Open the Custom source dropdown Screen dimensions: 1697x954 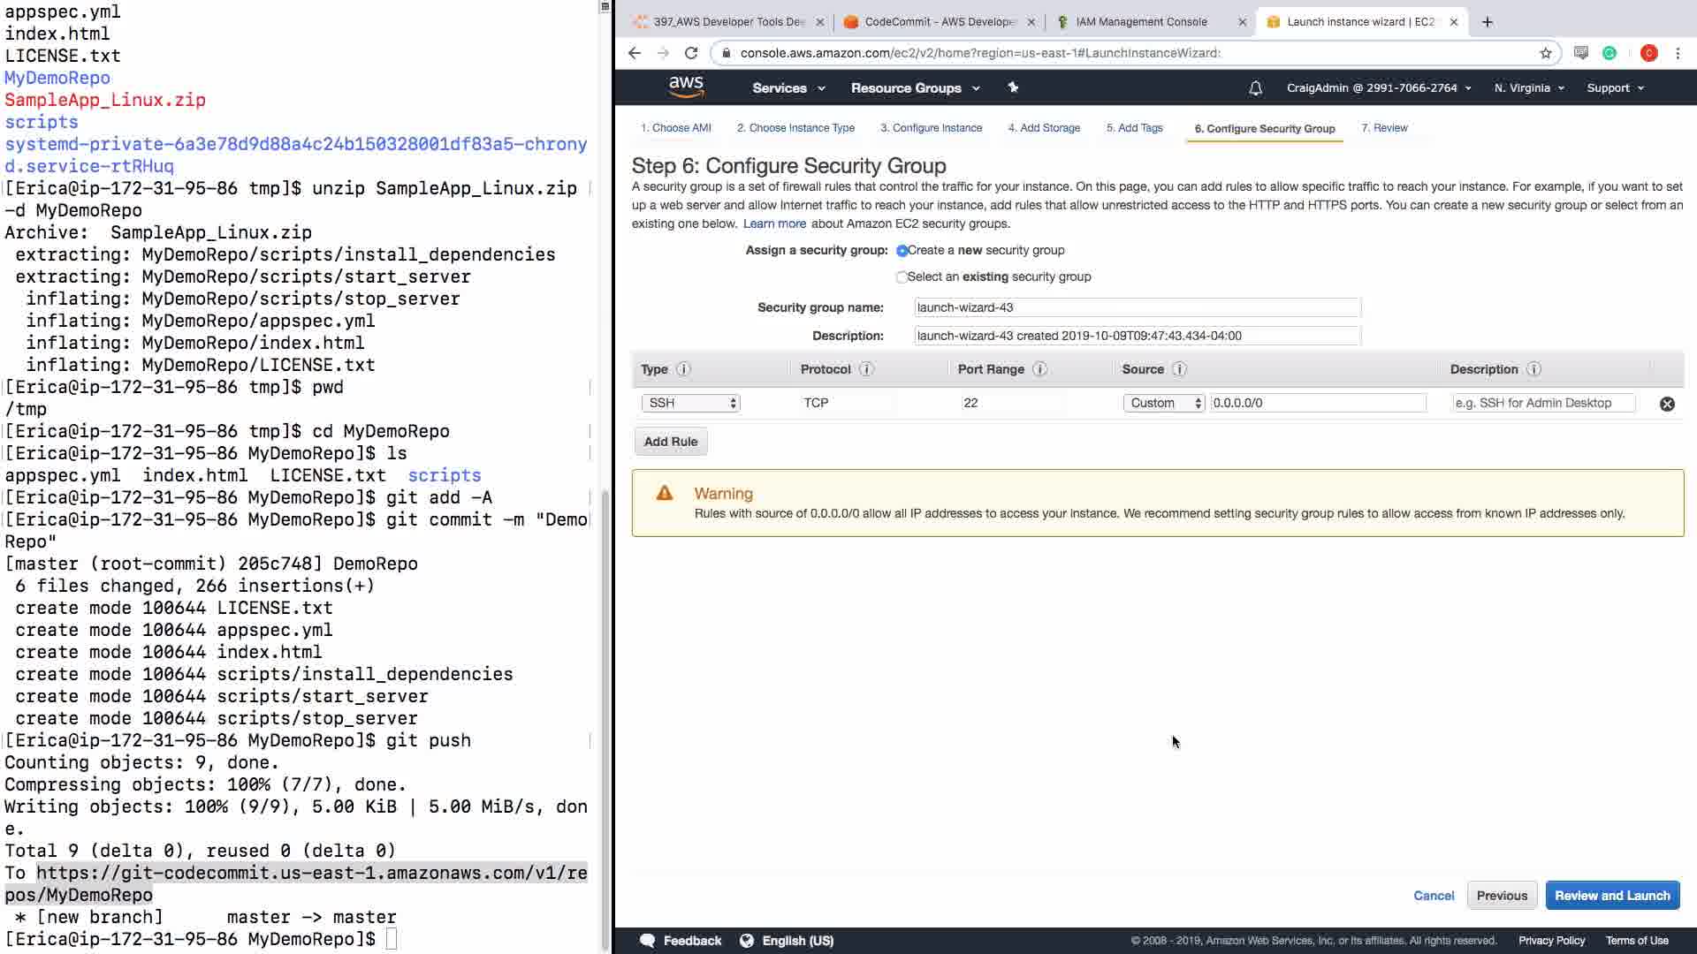click(x=1163, y=403)
